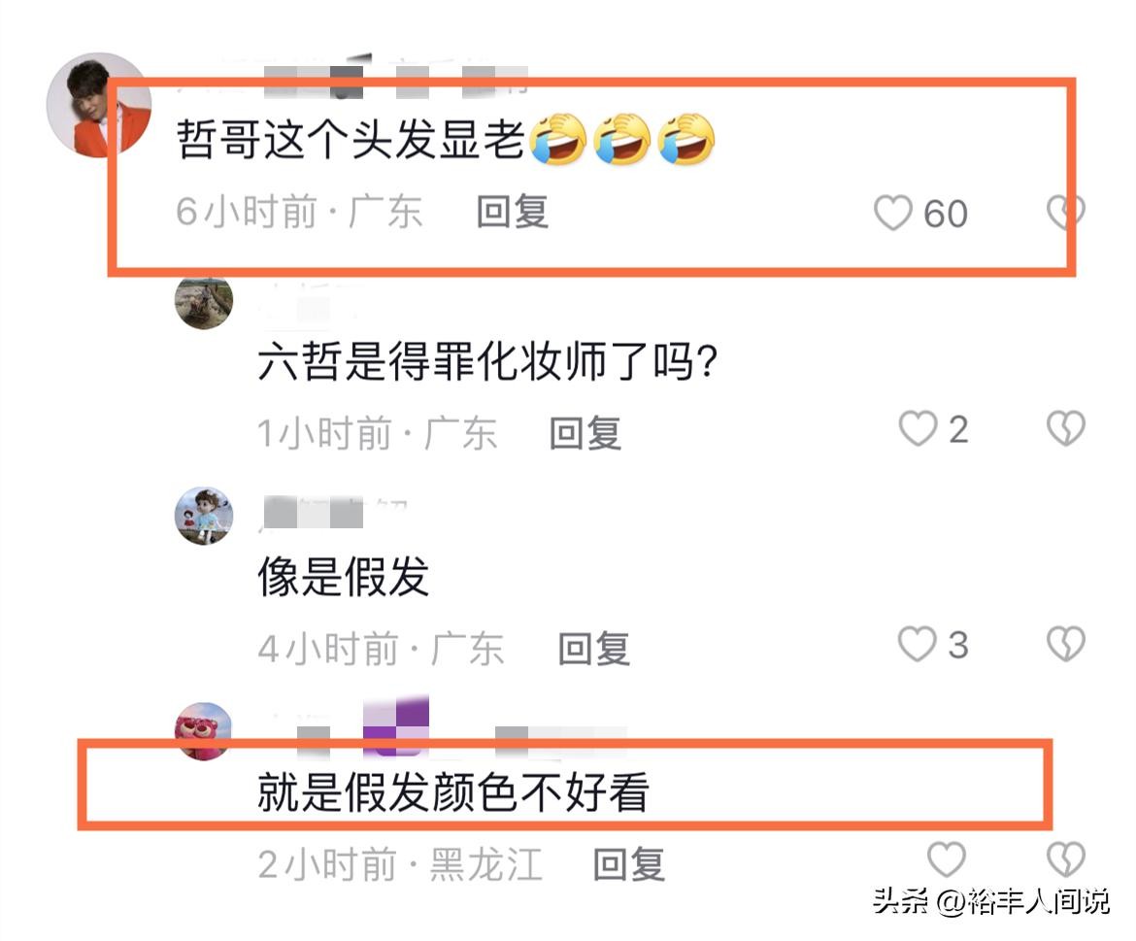1136x941 pixels.
Task: Open the orange-jacket commenter's avatar
Action: [99, 105]
